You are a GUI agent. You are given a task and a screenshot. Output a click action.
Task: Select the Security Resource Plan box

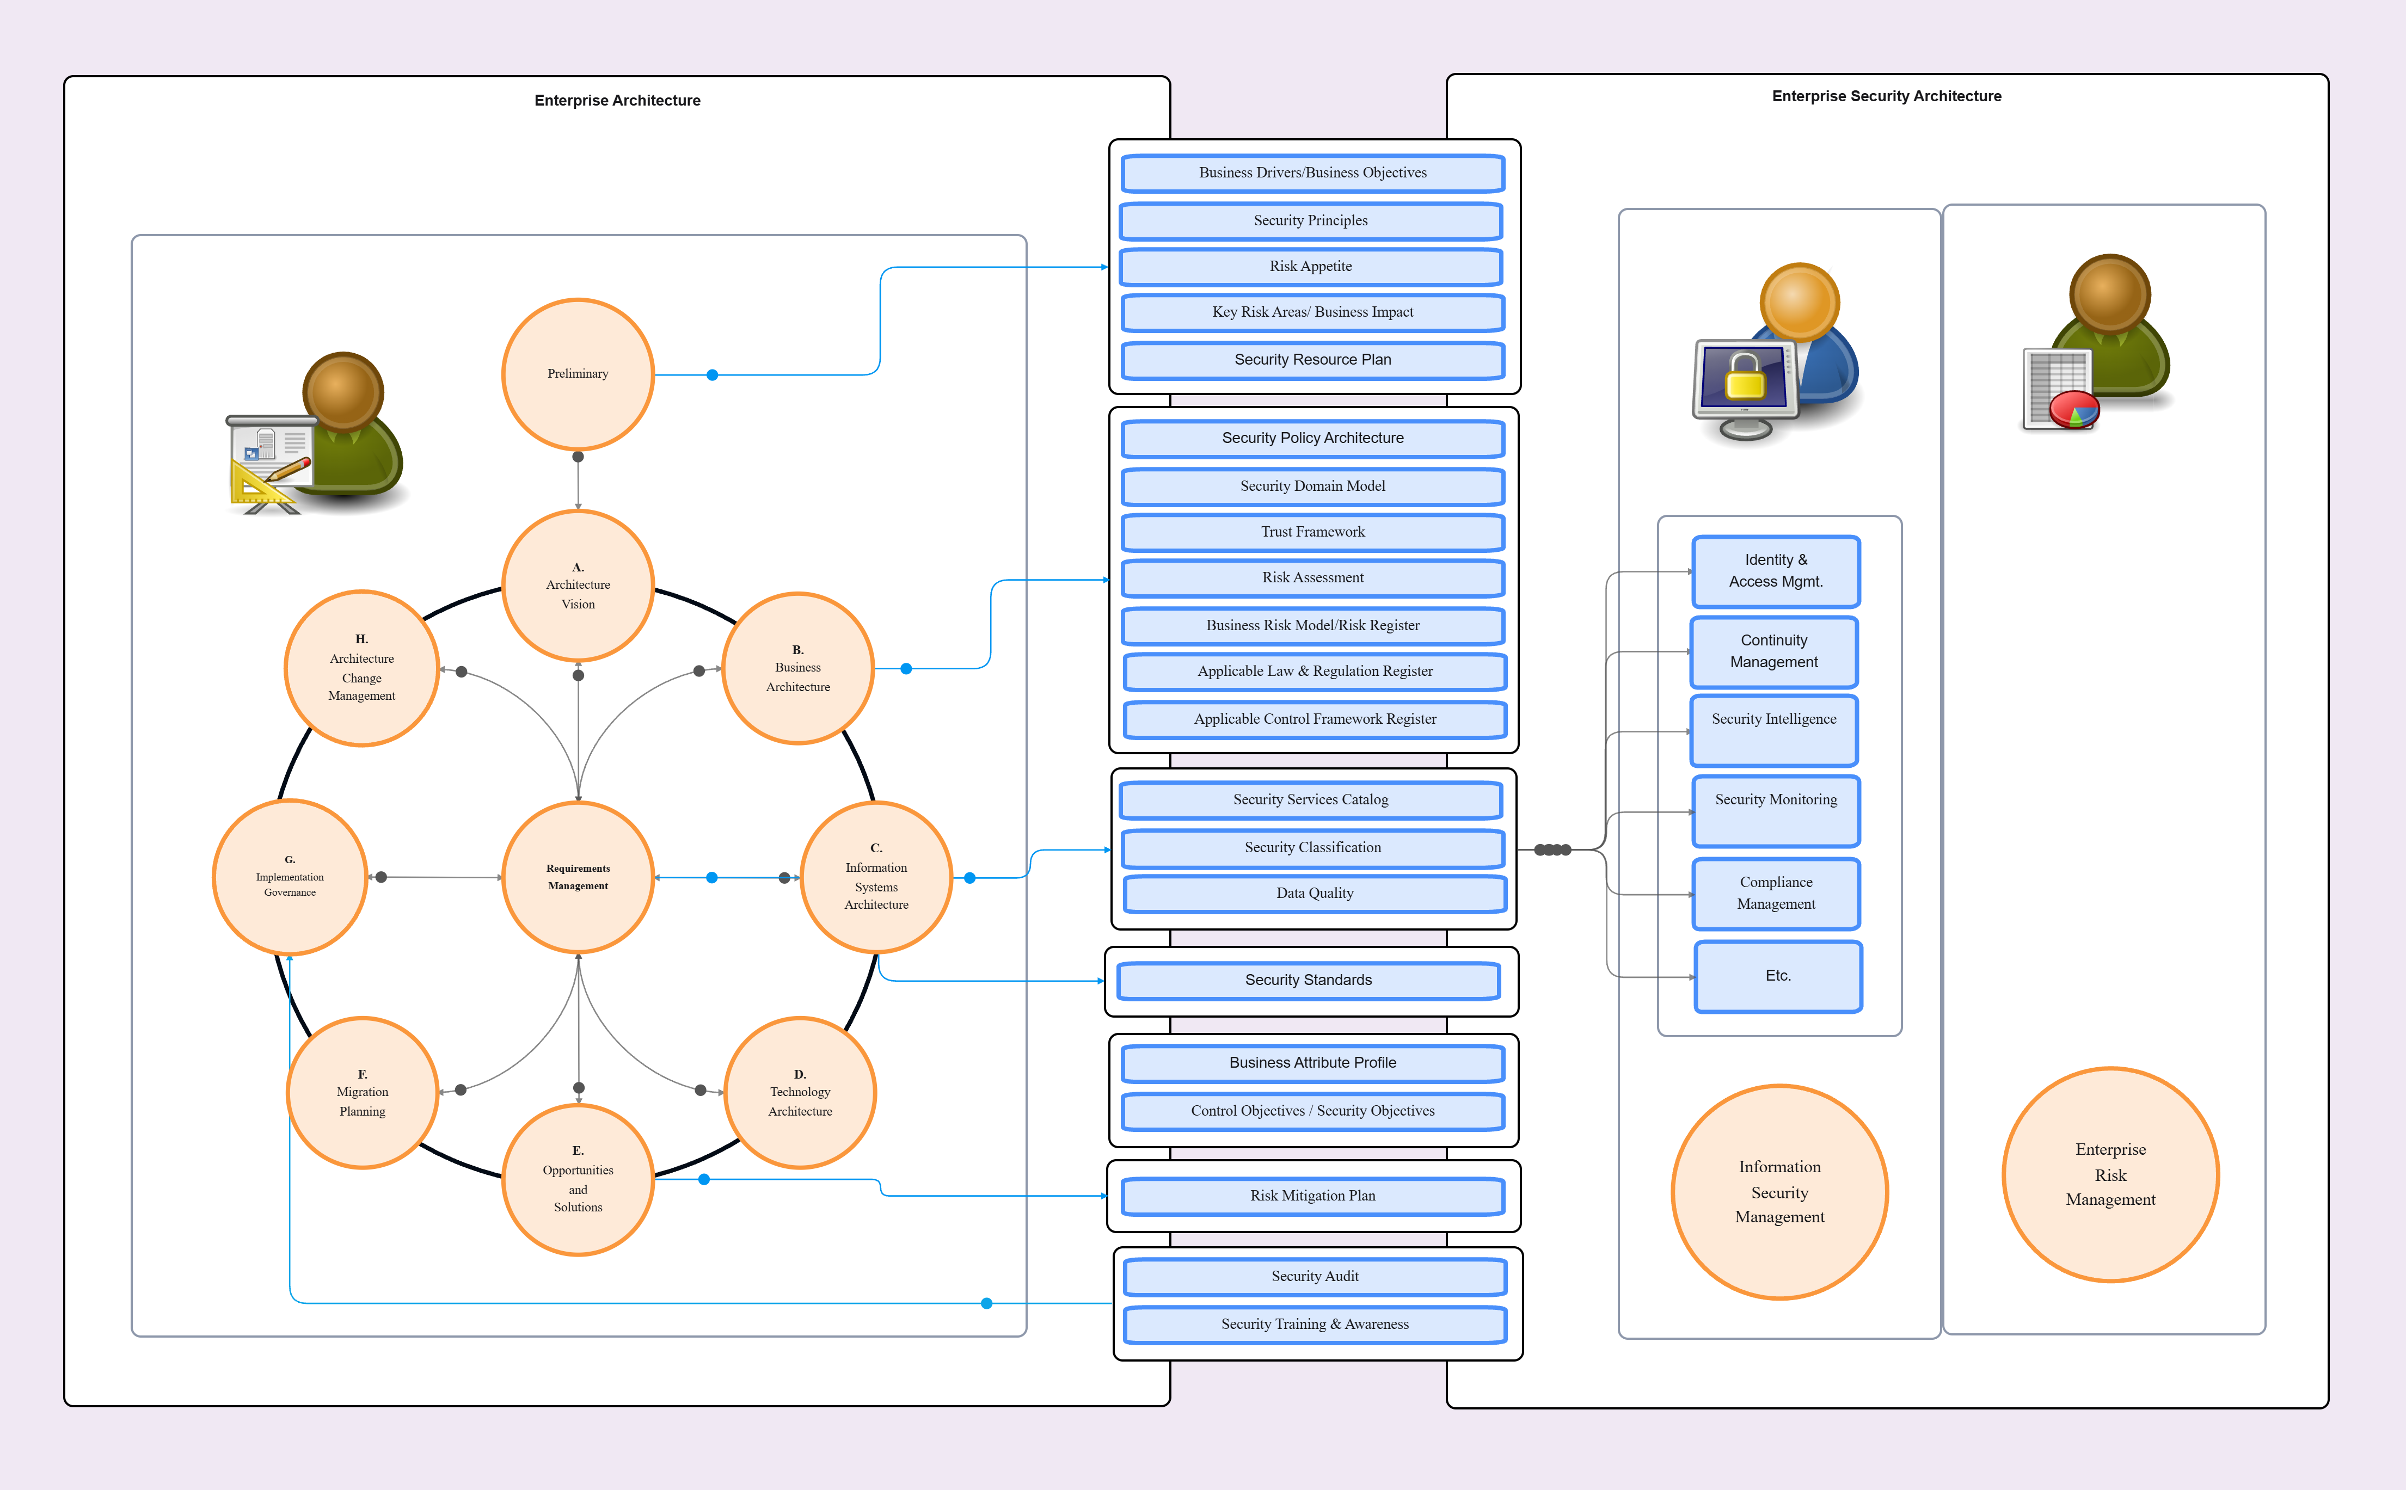(1313, 361)
